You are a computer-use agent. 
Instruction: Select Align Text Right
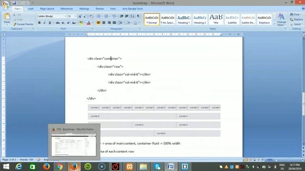109,23
